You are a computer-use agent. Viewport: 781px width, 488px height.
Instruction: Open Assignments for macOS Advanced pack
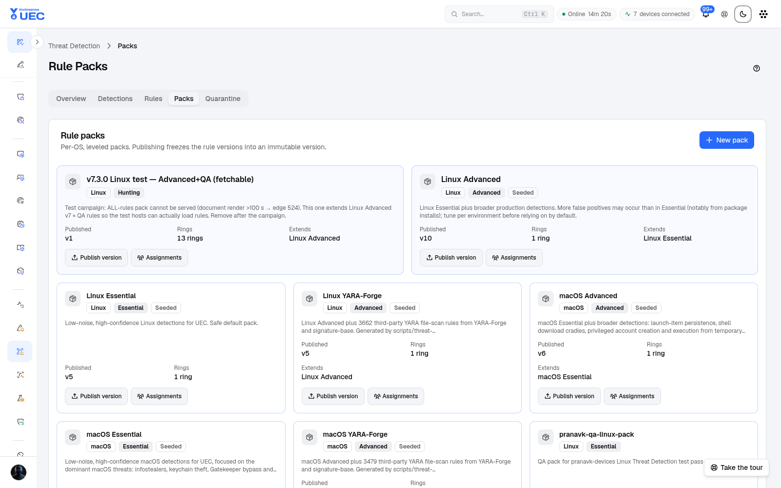tap(632, 396)
